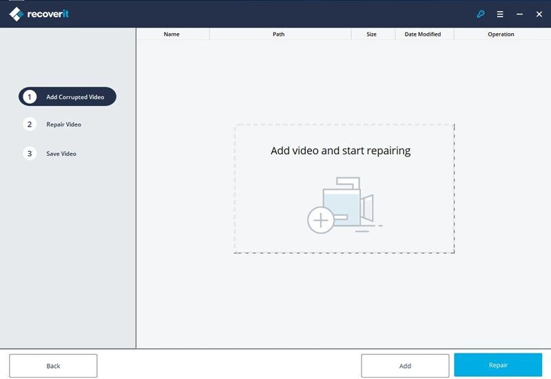
Task: Minimize the Recoverit window
Action: click(x=520, y=14)
